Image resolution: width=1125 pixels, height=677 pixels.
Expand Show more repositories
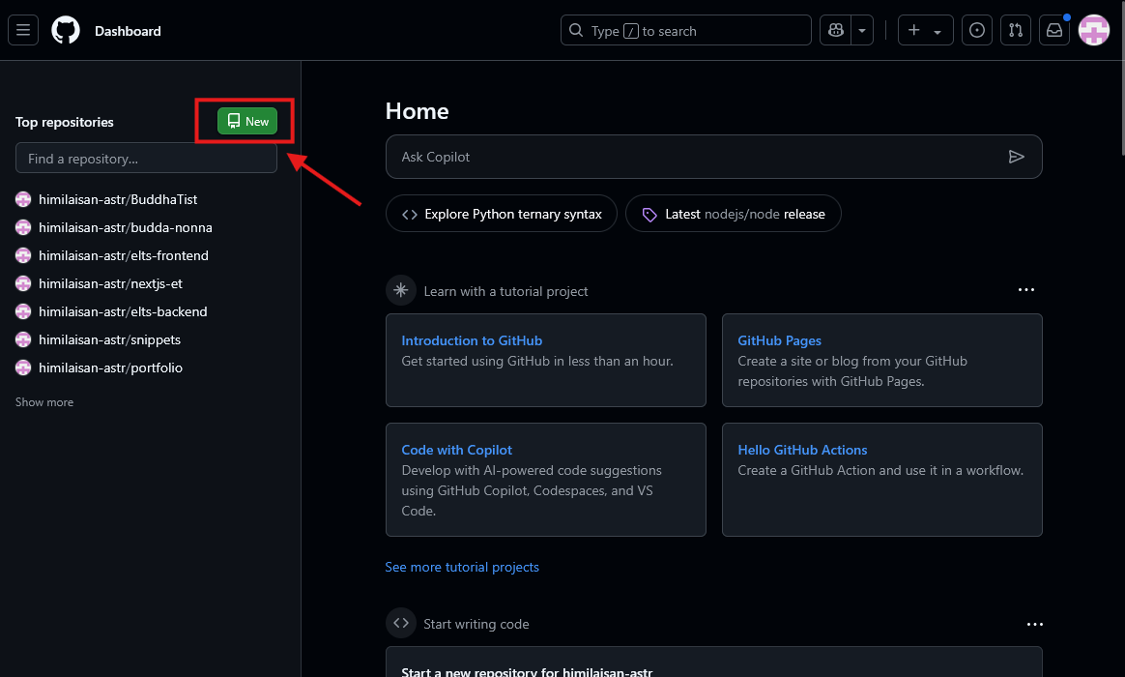pos(44,402)
